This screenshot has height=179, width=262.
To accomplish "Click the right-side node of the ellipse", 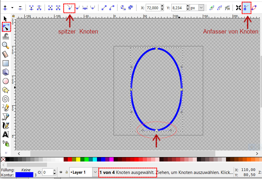I will click(x=182, y=90).
